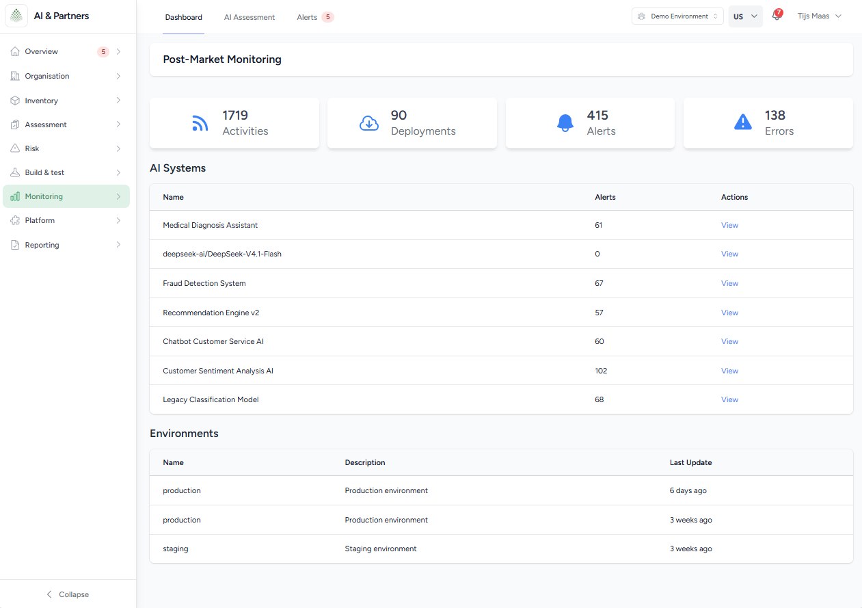This screenshot has height=608, width=862.
Task: Click Customer Sentiment Analysis AI name
Action: tap(218, 371)
